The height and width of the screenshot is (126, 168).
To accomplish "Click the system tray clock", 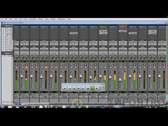I will coord(162,106).
